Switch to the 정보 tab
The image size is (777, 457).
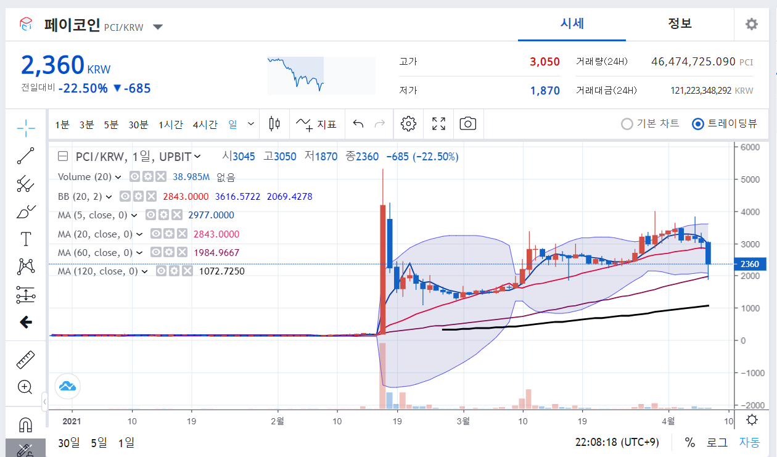tap(680, 24)
